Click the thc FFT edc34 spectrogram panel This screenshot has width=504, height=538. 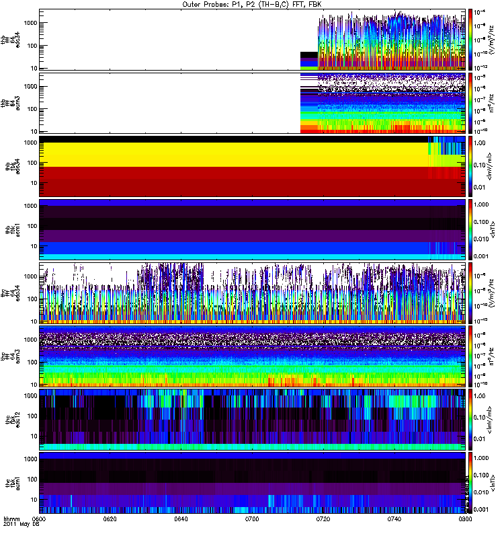point(252,293)
